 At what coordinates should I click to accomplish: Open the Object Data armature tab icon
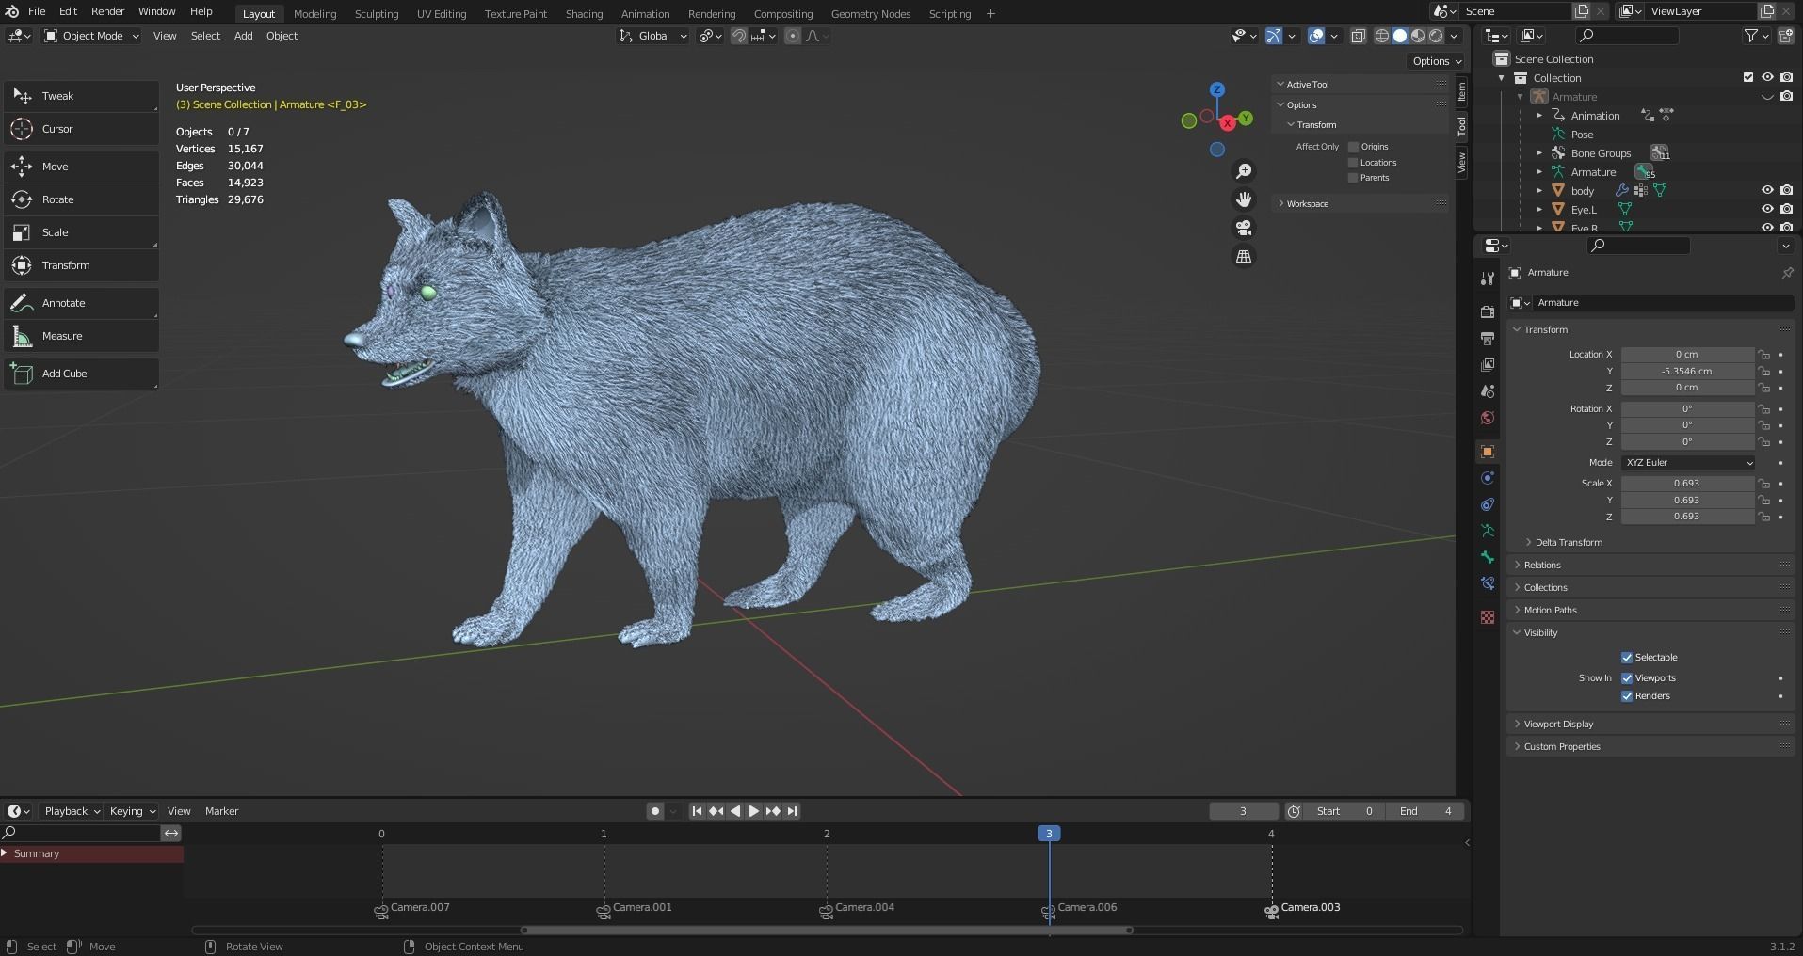pyautogui.click(x=1488, y=531)
